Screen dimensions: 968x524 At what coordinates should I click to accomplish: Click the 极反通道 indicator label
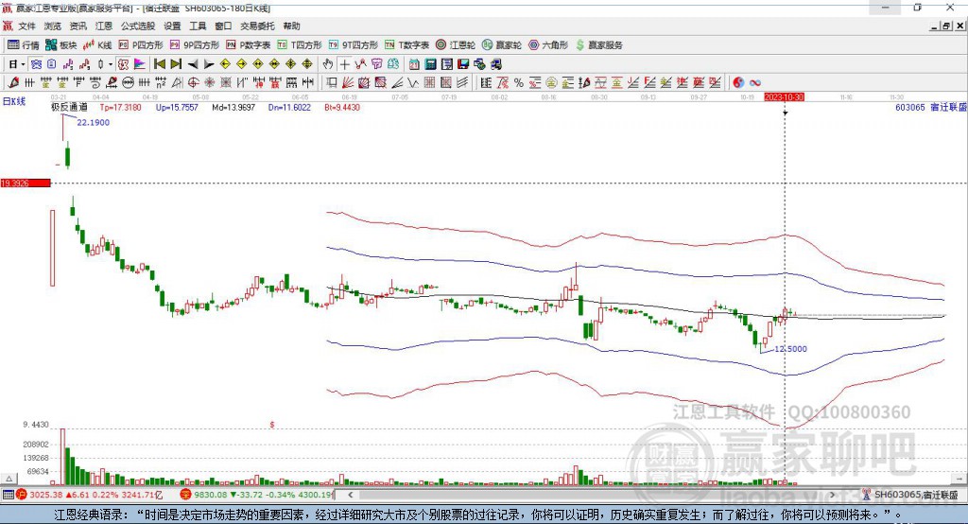[69, 107]
